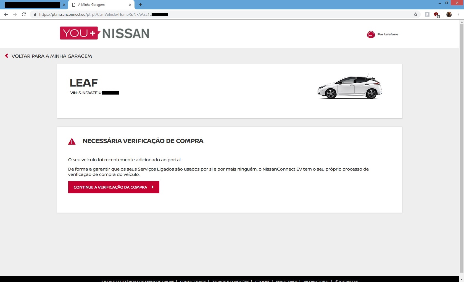The width and height of the screenshot is (464, 282).
Task: Click the page vertical scrollbar thumb
Action: pos(462,148)
